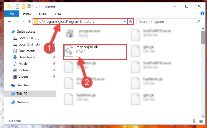Switch to large icons view button

click(201, 121)
